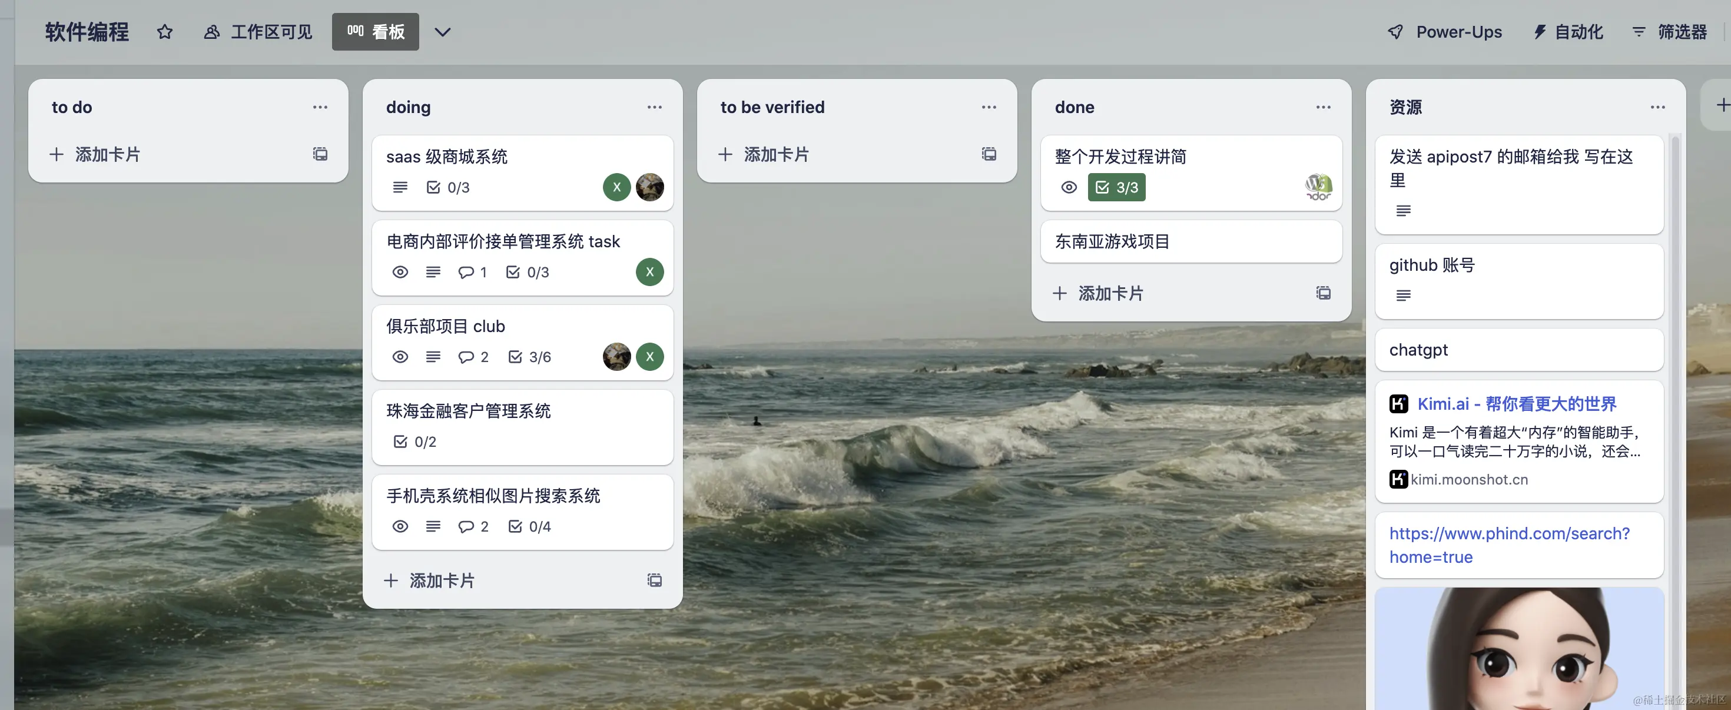This screenshot has width=1731, height=710.
Task: Open done list actions menu
Action: (x=1323, y=107)
